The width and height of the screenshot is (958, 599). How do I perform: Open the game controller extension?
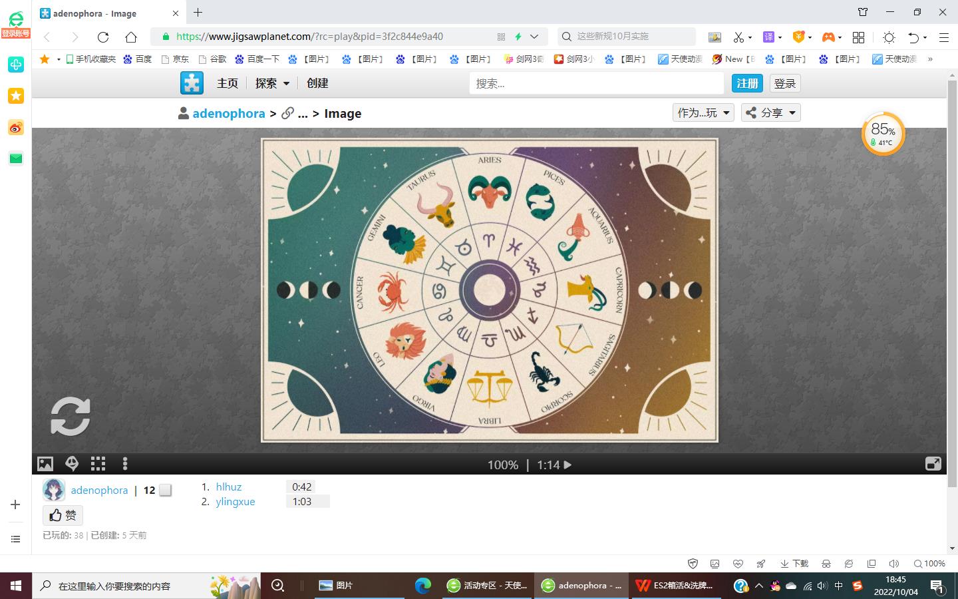pyautogui.click(x=828, y=37)
